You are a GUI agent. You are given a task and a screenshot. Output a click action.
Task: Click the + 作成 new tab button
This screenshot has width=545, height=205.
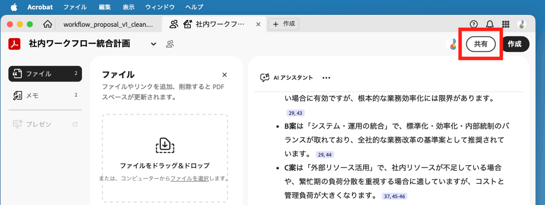click(284, 24)
